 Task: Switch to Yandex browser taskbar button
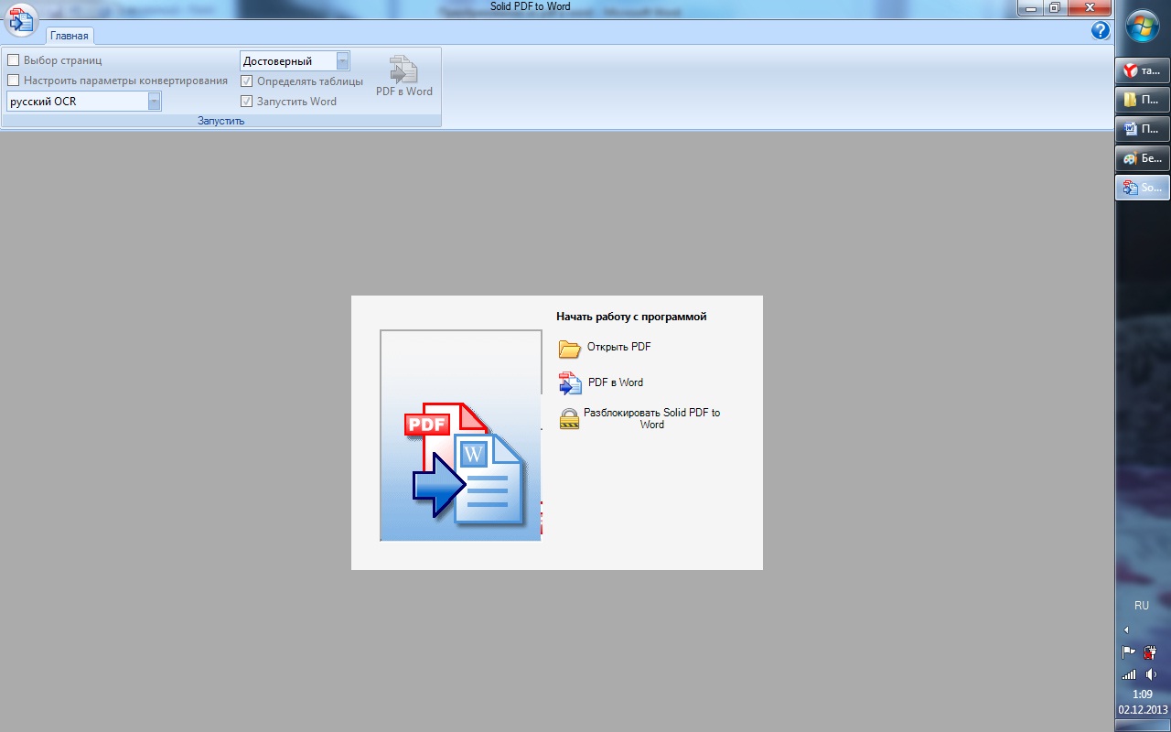click(x=1143, y=70)
